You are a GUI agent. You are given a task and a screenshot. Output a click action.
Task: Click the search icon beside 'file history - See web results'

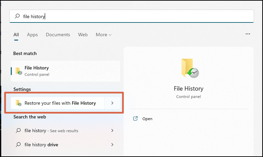[x=18, y=130]
